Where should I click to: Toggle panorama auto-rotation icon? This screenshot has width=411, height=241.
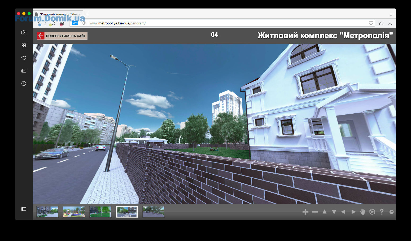372,212
